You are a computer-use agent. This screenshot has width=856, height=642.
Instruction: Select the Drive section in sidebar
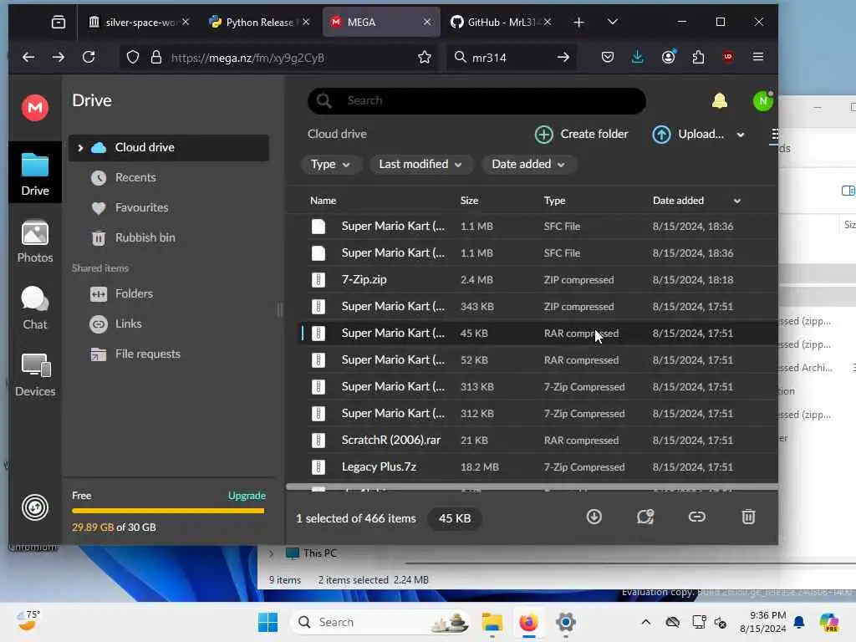(x=35, y=174)
